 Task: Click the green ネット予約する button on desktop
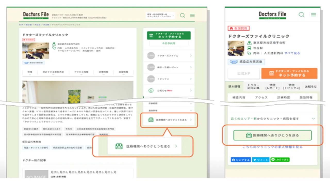[x=169, y=35]
